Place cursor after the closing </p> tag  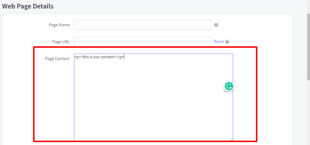[x=125, y=57]
